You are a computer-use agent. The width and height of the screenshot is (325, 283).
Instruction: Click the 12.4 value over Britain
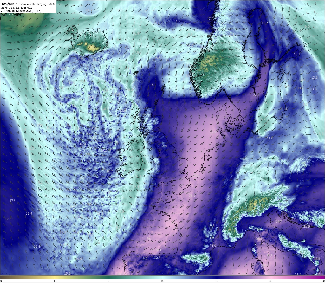[x=164, y=146]
